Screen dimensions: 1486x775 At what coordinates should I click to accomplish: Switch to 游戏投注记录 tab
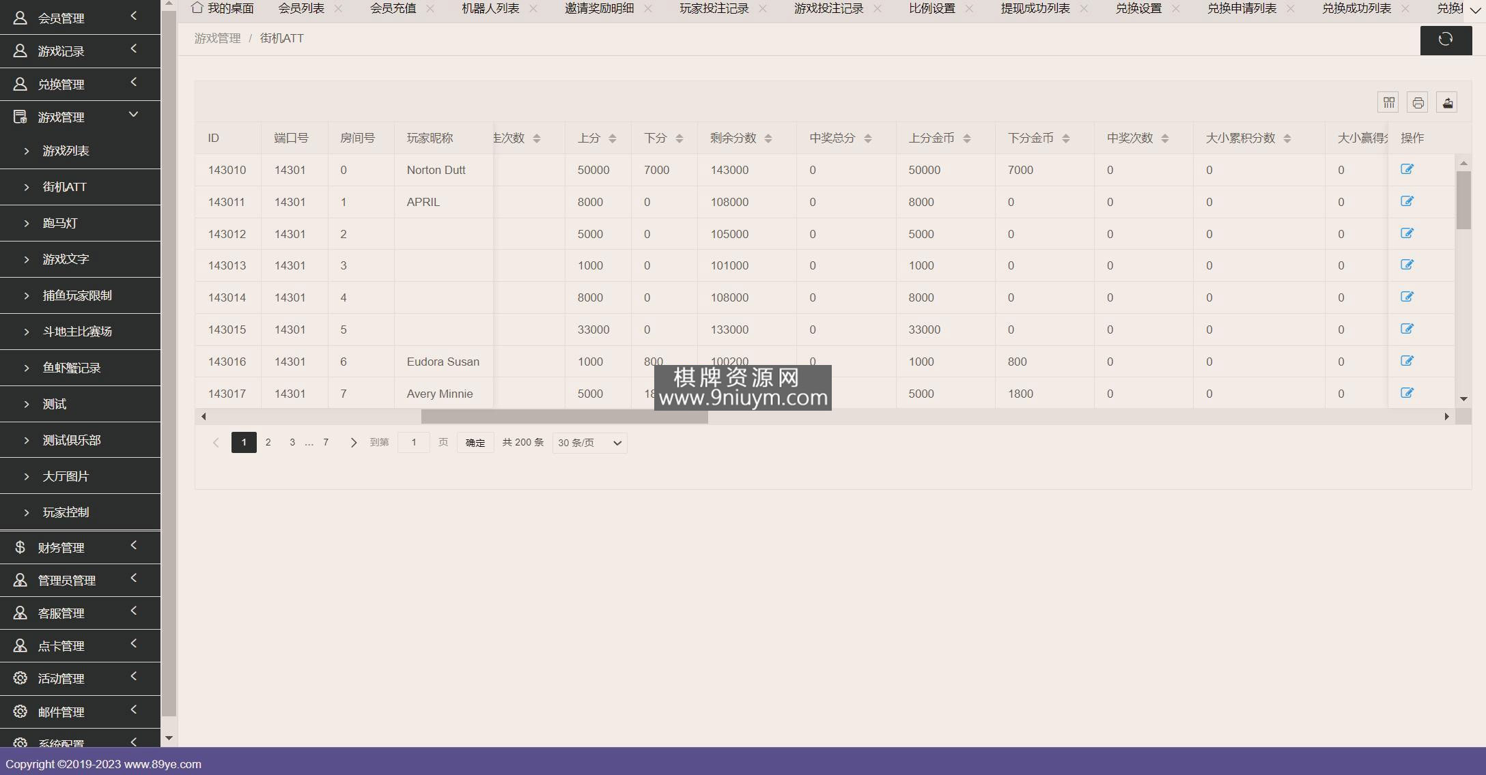pos(828,9)
